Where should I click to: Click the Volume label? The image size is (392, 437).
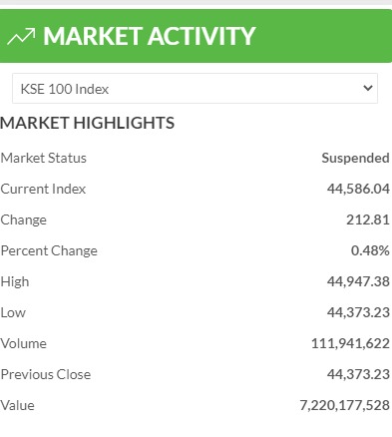[24, 343]
